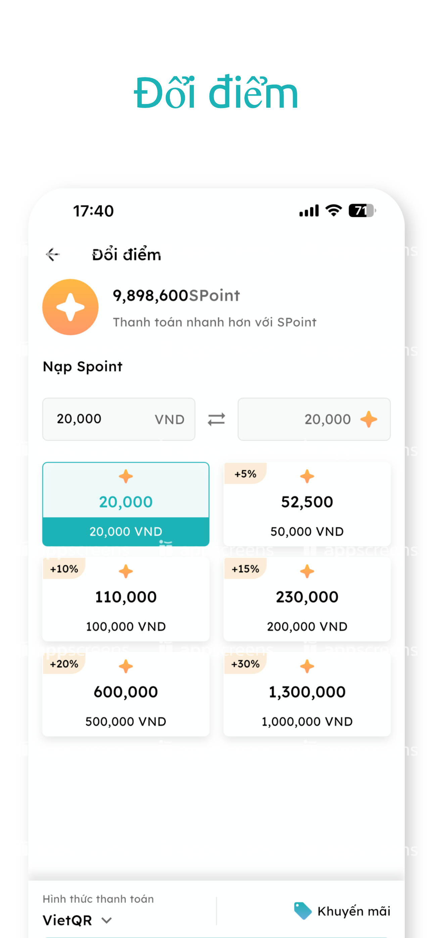433x938 pixels.
Task: Select the 20,000 VND package
Action: pos(126,504)
